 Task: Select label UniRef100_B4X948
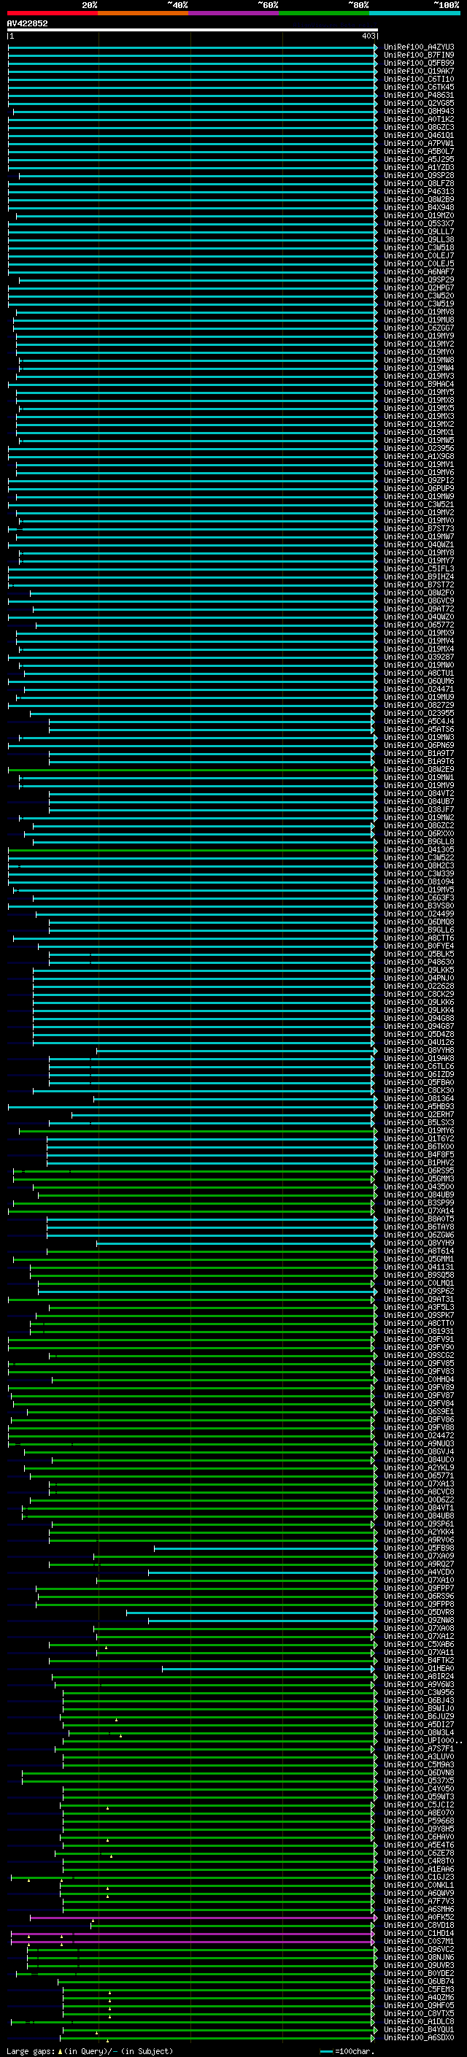418,208
